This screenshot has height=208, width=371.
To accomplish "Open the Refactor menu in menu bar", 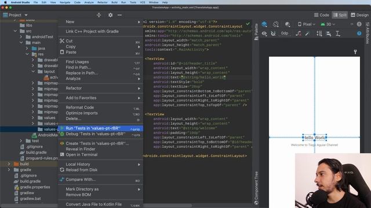I will (103, 2).
